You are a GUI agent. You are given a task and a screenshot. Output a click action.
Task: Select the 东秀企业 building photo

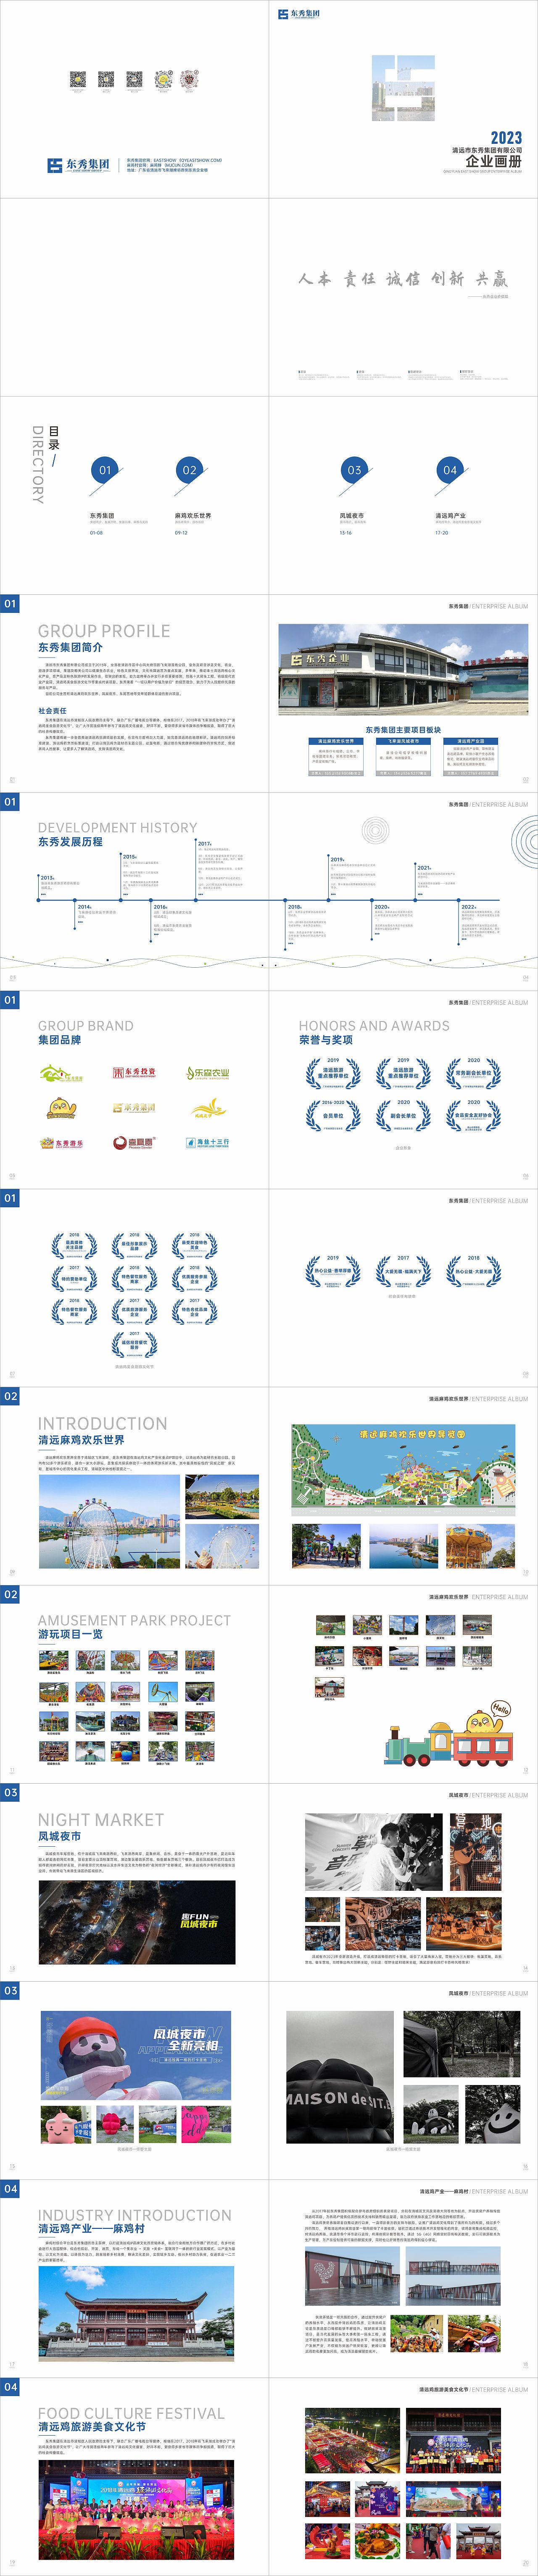(403, 671)
